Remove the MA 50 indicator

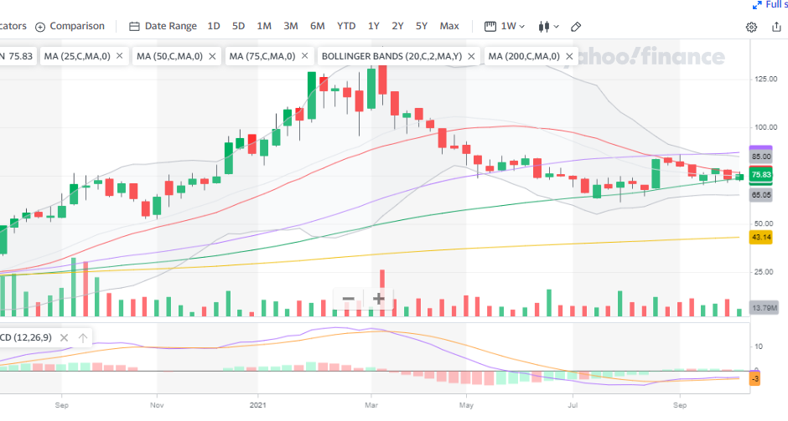tap(212, 56)
